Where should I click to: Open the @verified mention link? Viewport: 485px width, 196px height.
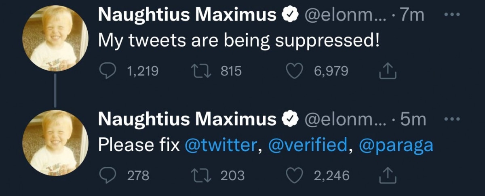click(x=307, y=145)
